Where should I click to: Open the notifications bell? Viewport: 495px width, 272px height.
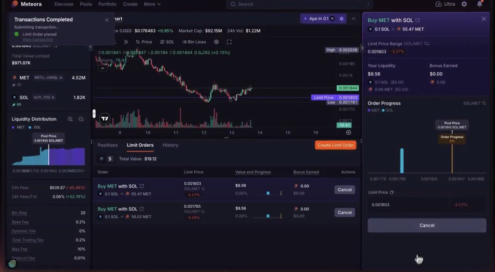(480, 4)
